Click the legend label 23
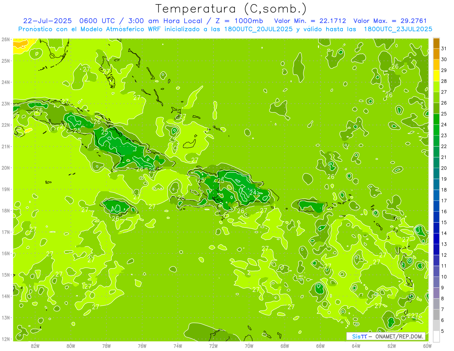This screenshot has height=351, width=454. click(444, 135)
